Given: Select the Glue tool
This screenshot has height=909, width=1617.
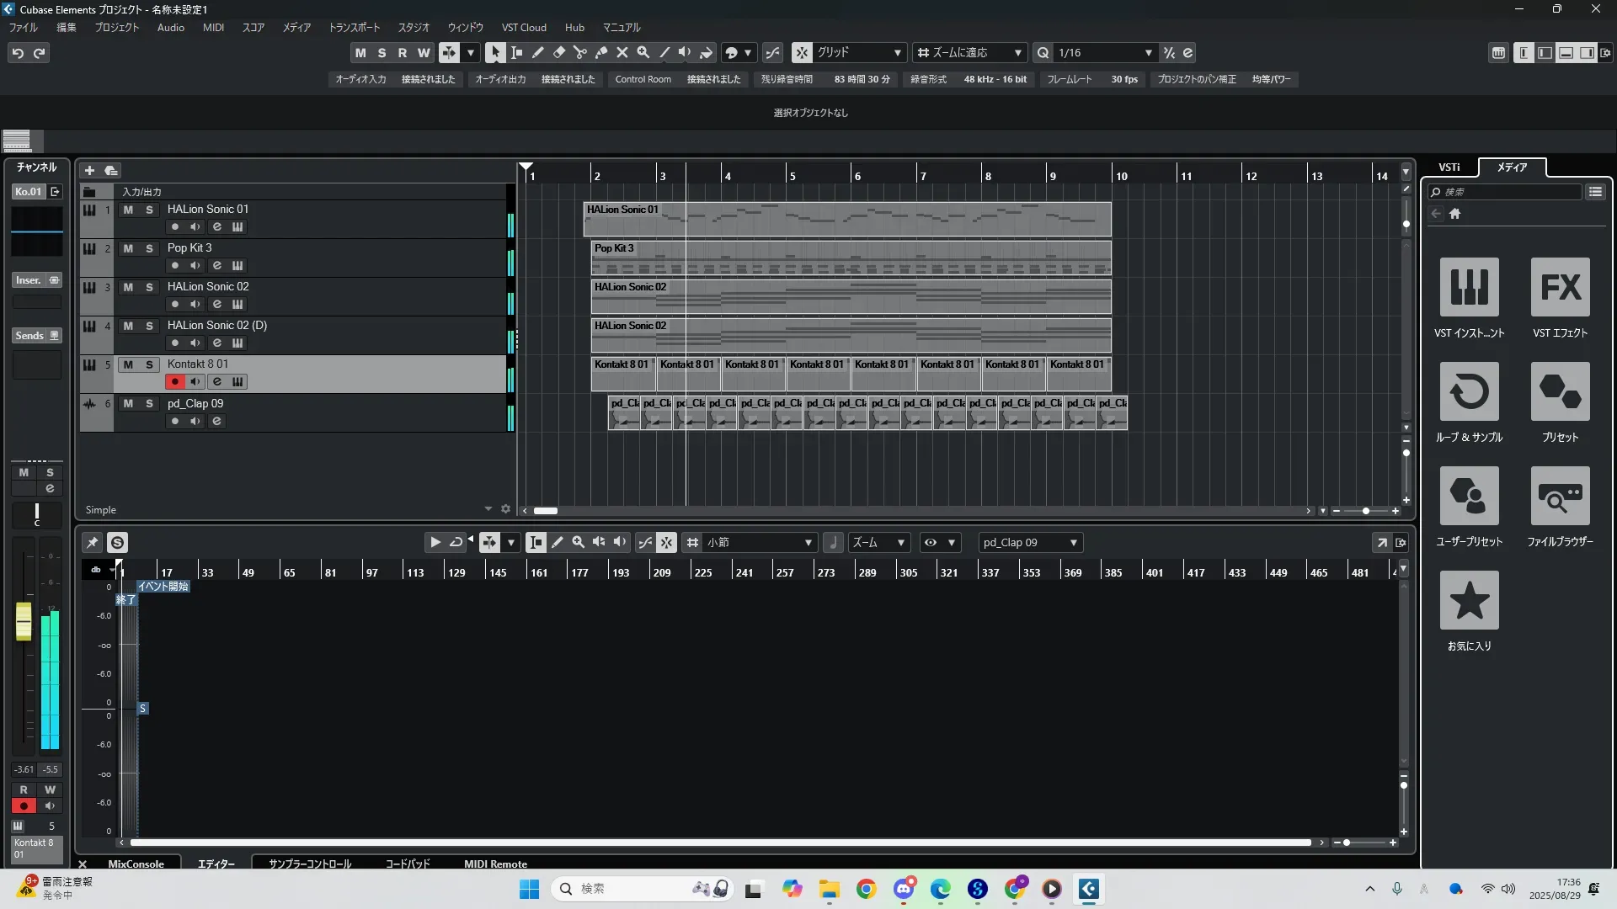Looking at the screenshot, I should (601, 53).
